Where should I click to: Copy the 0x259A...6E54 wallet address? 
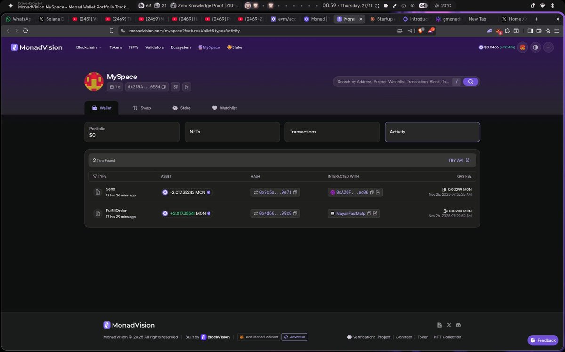pyautogui.click(x=164, y=87)
